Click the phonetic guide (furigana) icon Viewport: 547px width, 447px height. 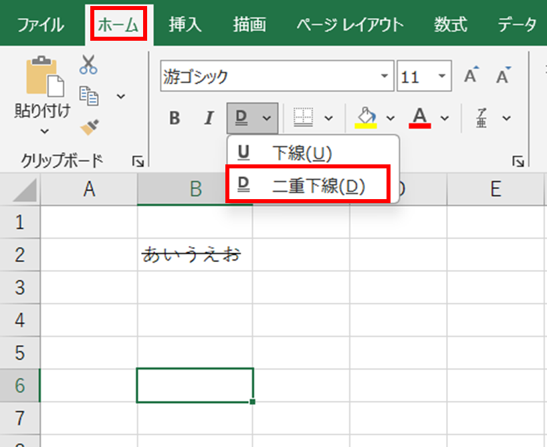481,118
